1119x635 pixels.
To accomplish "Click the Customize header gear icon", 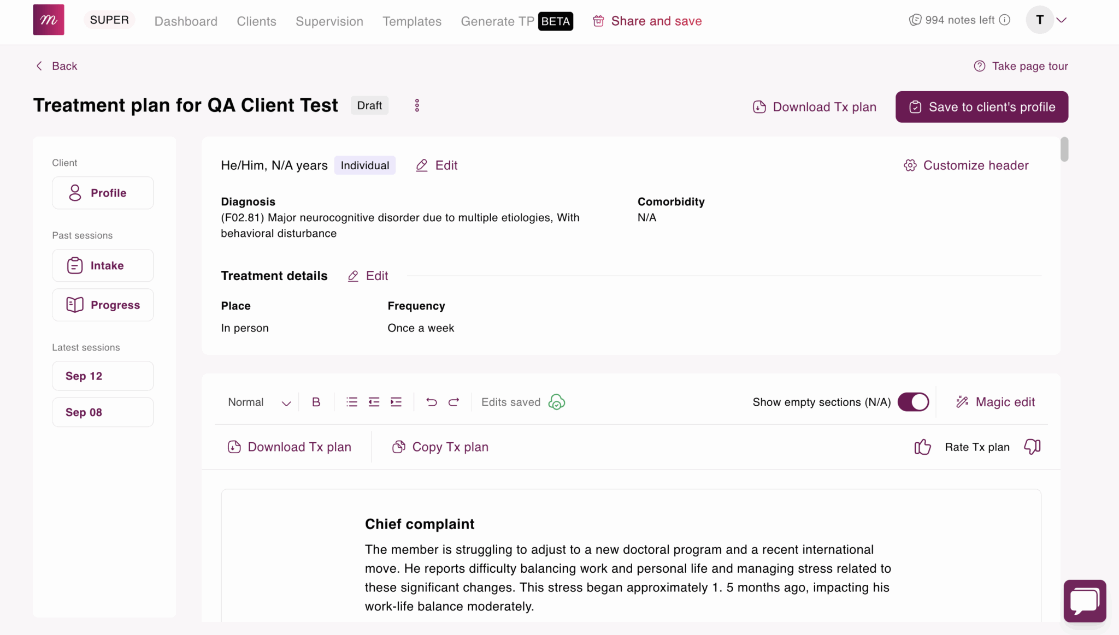I will click(909, 165).
